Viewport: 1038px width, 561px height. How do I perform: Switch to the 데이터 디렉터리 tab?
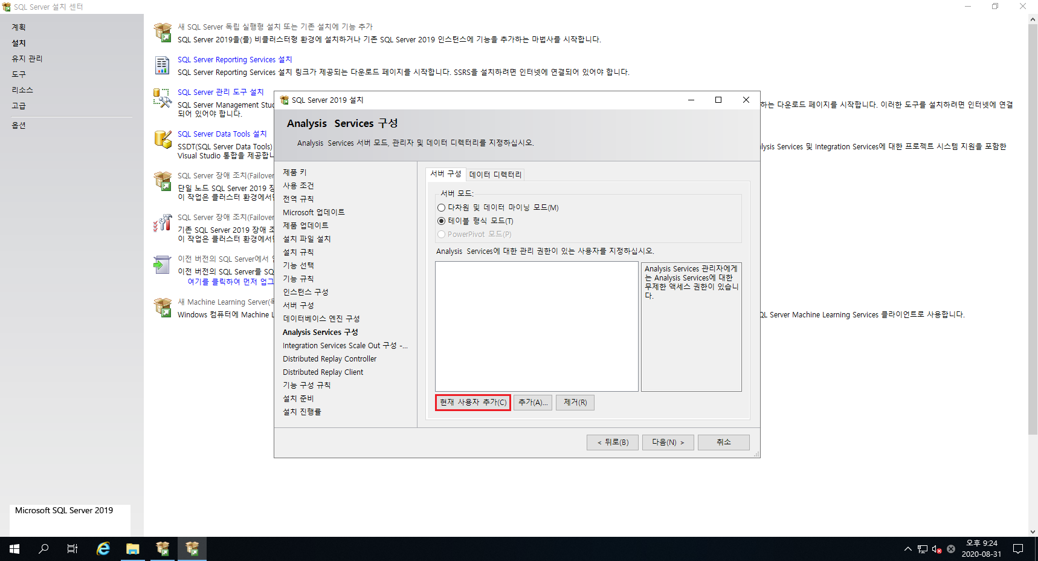point(495,174)
